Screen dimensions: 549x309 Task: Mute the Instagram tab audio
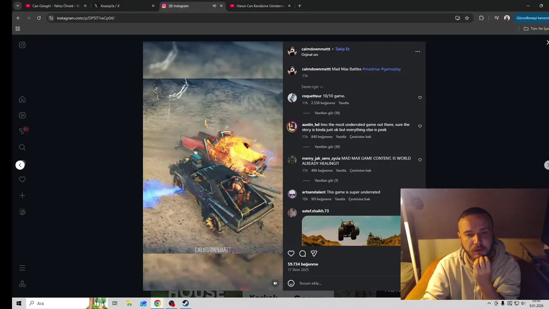coord(214,6)
